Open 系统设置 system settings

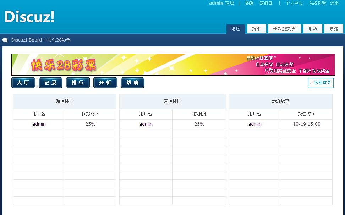[318, 3]
